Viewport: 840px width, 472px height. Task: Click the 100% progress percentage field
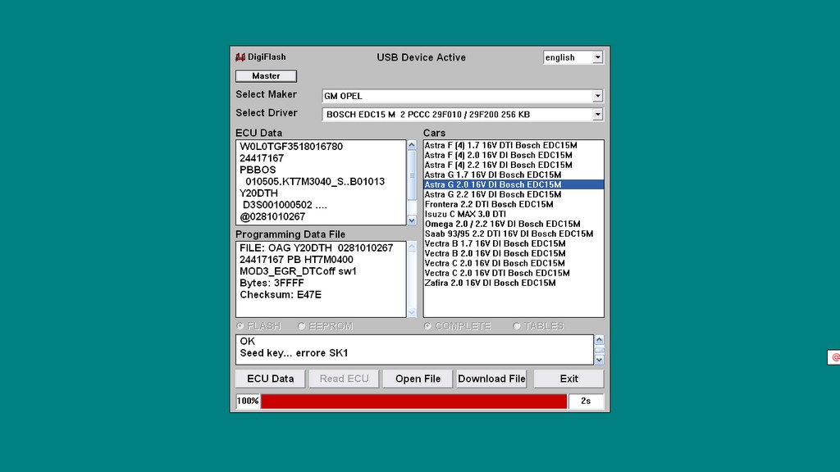click(x=248, y=402)
